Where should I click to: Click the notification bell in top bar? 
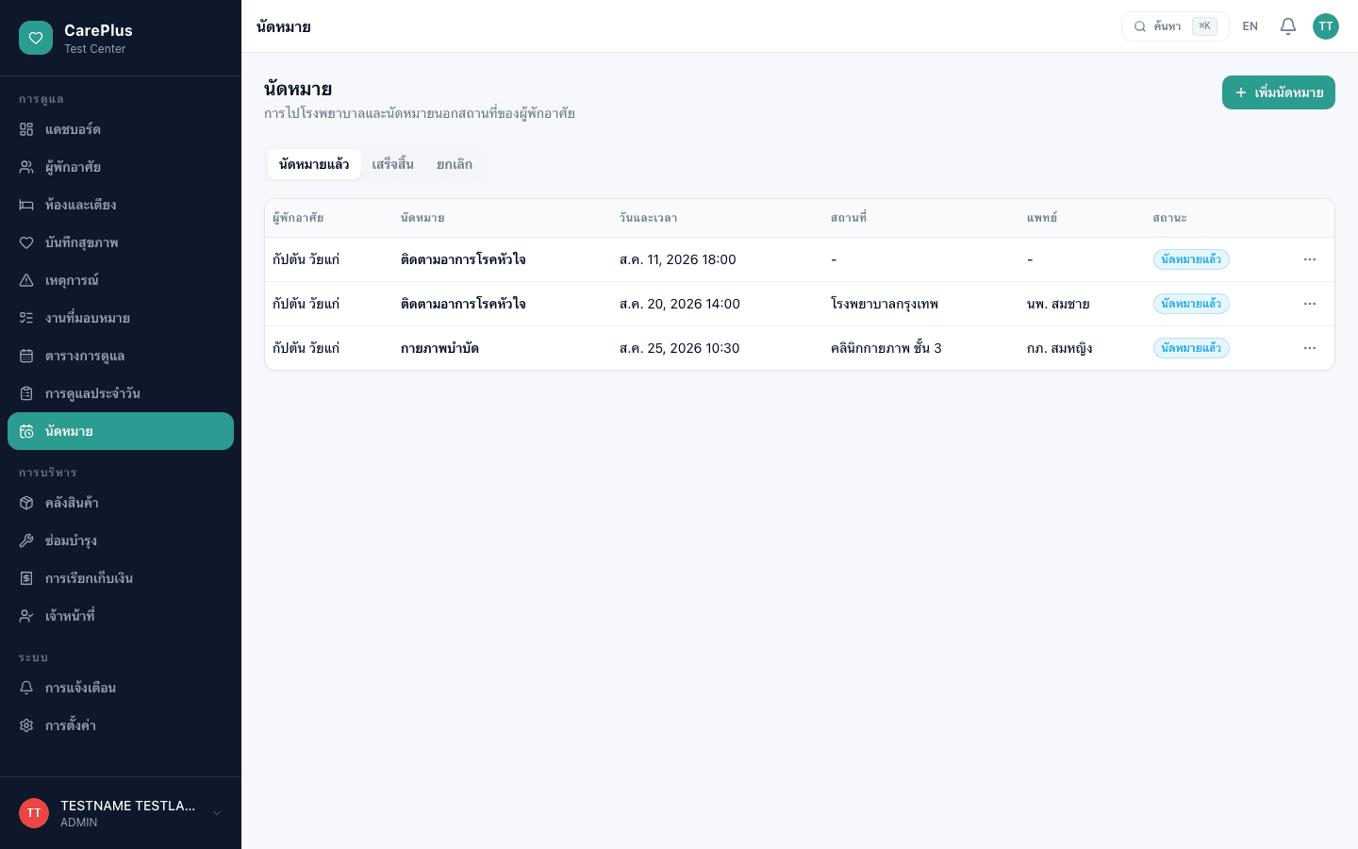click(1288, 26)
